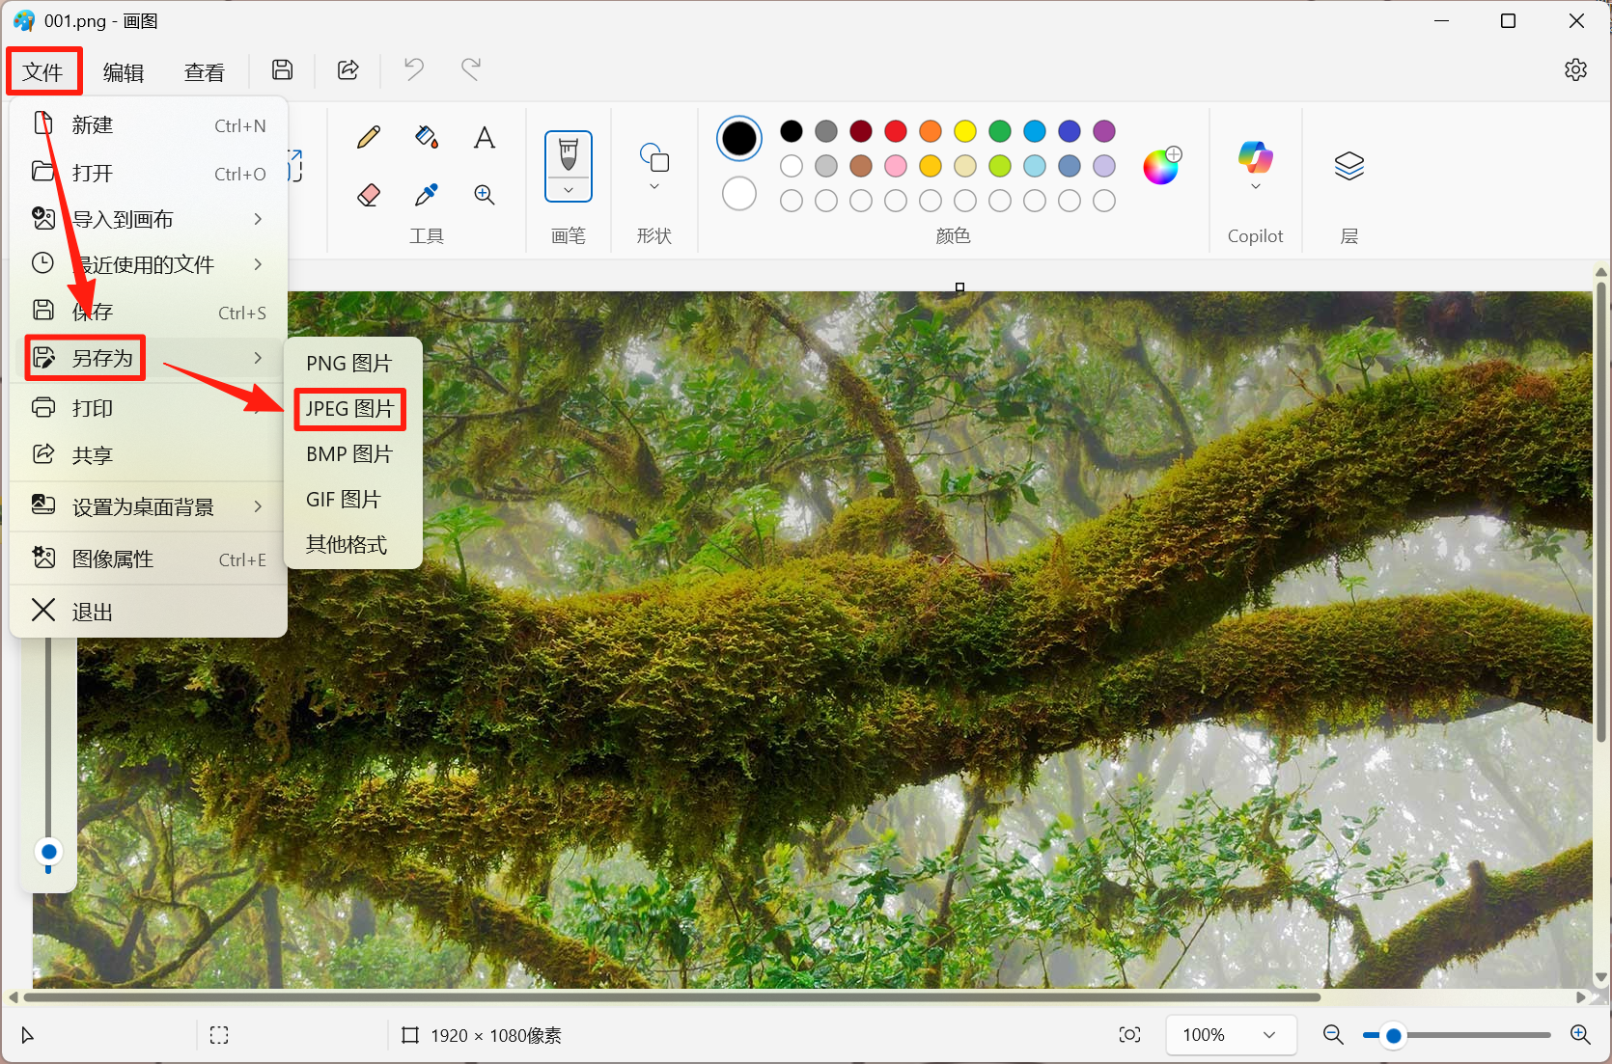Click the fit-to-window icon in status bar

click(1129, 1035)
